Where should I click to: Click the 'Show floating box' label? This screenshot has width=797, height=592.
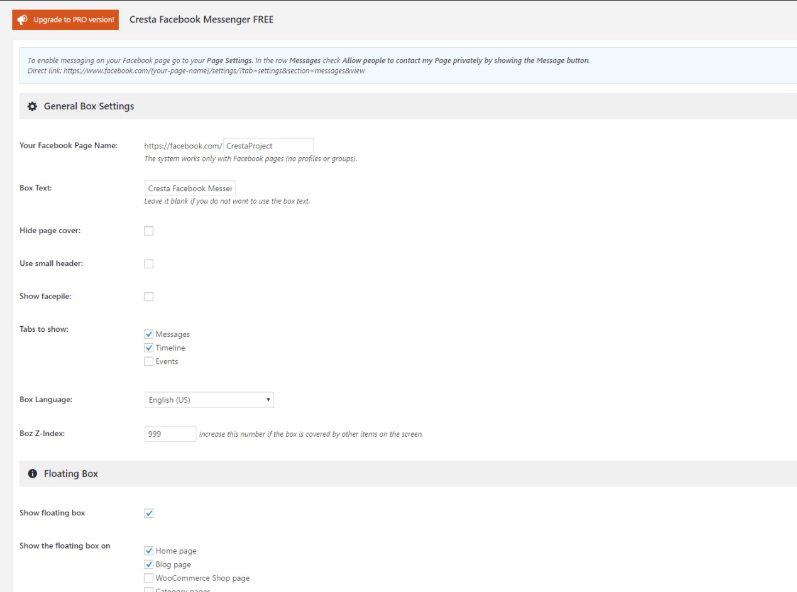52,513
